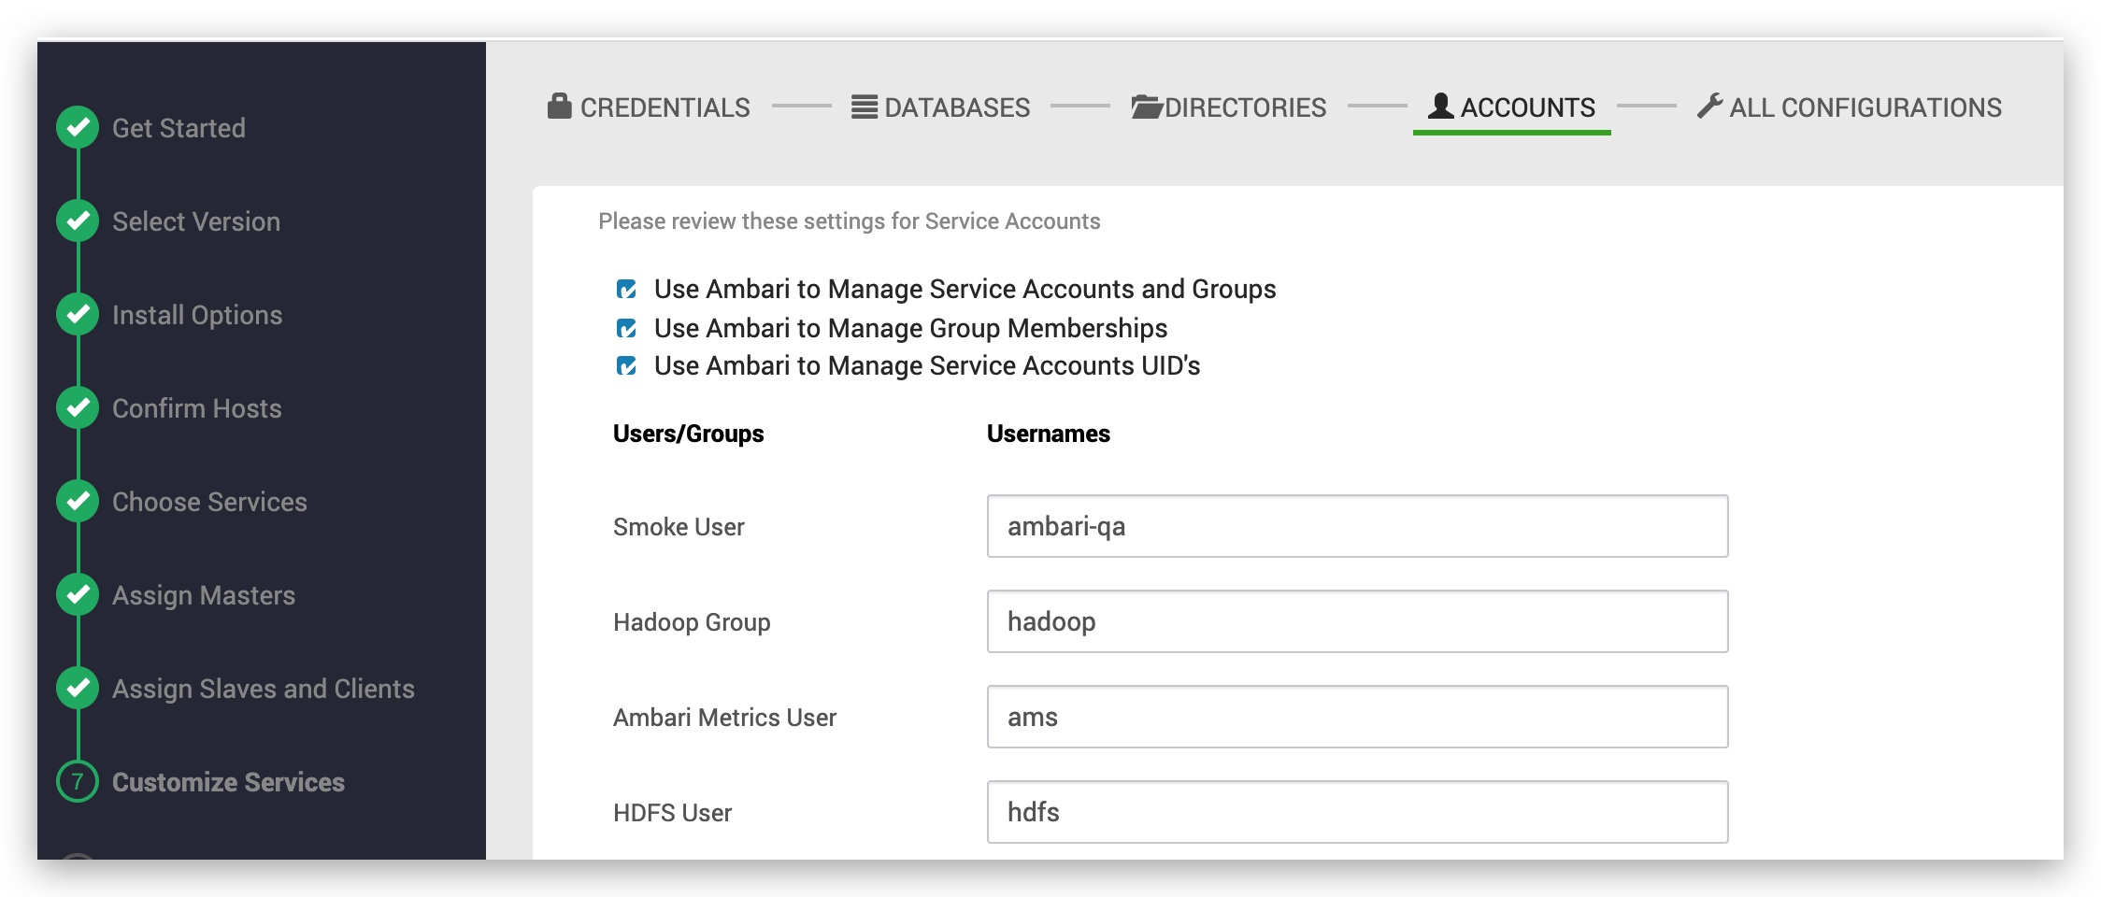This screenshot has height=897, width=2101.
Task: Toggle Use Ambari to Manage Service Accounts UID's
Action: 626,365
